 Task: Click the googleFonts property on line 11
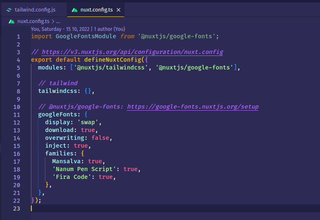58,114
